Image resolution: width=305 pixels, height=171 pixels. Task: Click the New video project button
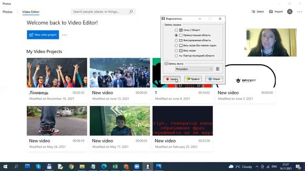[43, 35]
